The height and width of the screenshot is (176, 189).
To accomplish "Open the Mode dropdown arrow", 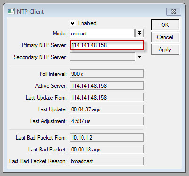I will point(140,33).
